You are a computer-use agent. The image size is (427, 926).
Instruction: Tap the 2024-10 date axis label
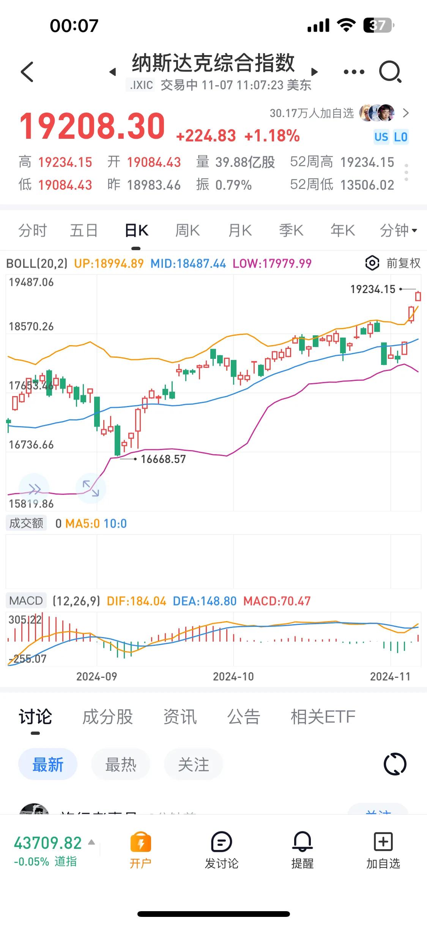tap(233, 676)
